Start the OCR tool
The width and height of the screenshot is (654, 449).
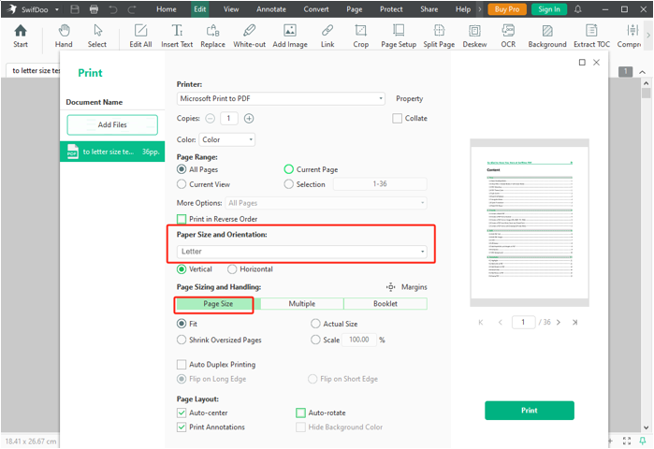(x=508, y=36)
